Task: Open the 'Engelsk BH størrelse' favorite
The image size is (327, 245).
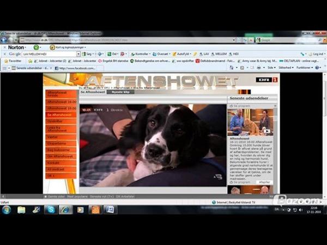Action: [113, 61]
